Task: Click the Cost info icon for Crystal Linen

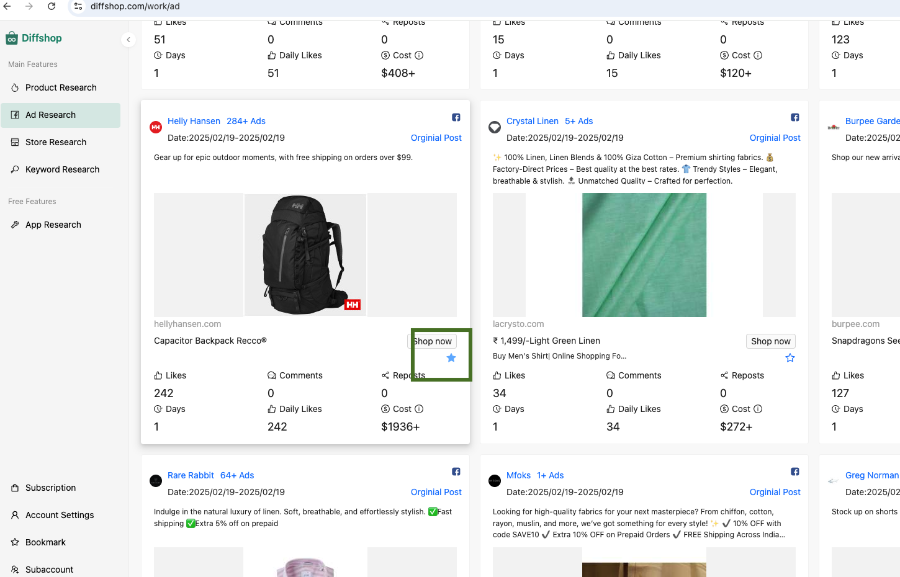Action: [x=758, y=409]
